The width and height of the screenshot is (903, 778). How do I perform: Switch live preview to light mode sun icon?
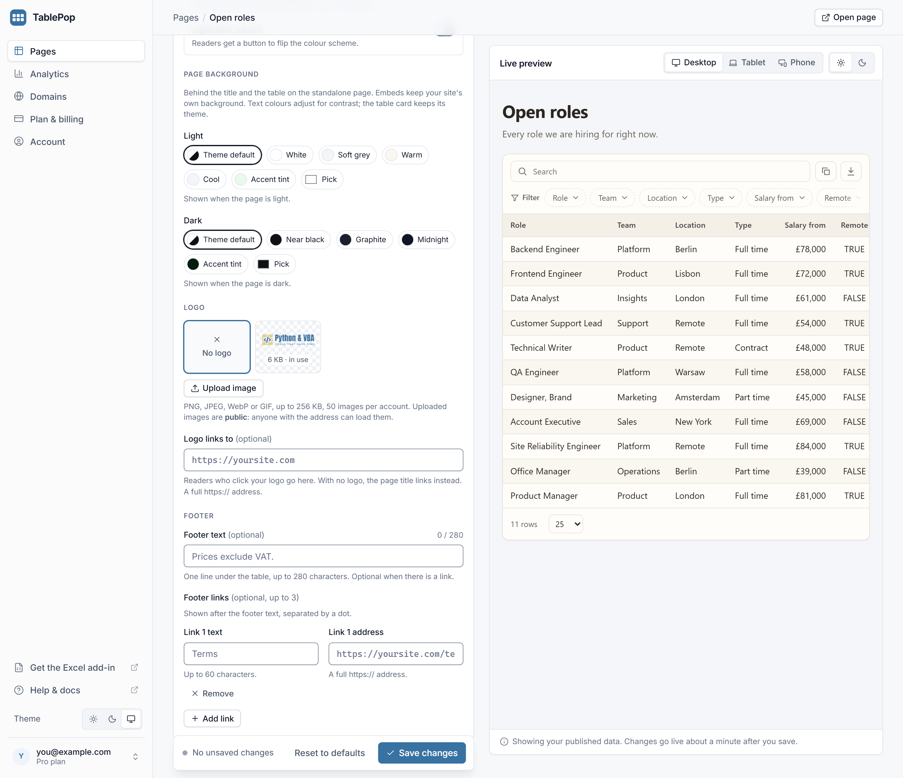point(841,63)
